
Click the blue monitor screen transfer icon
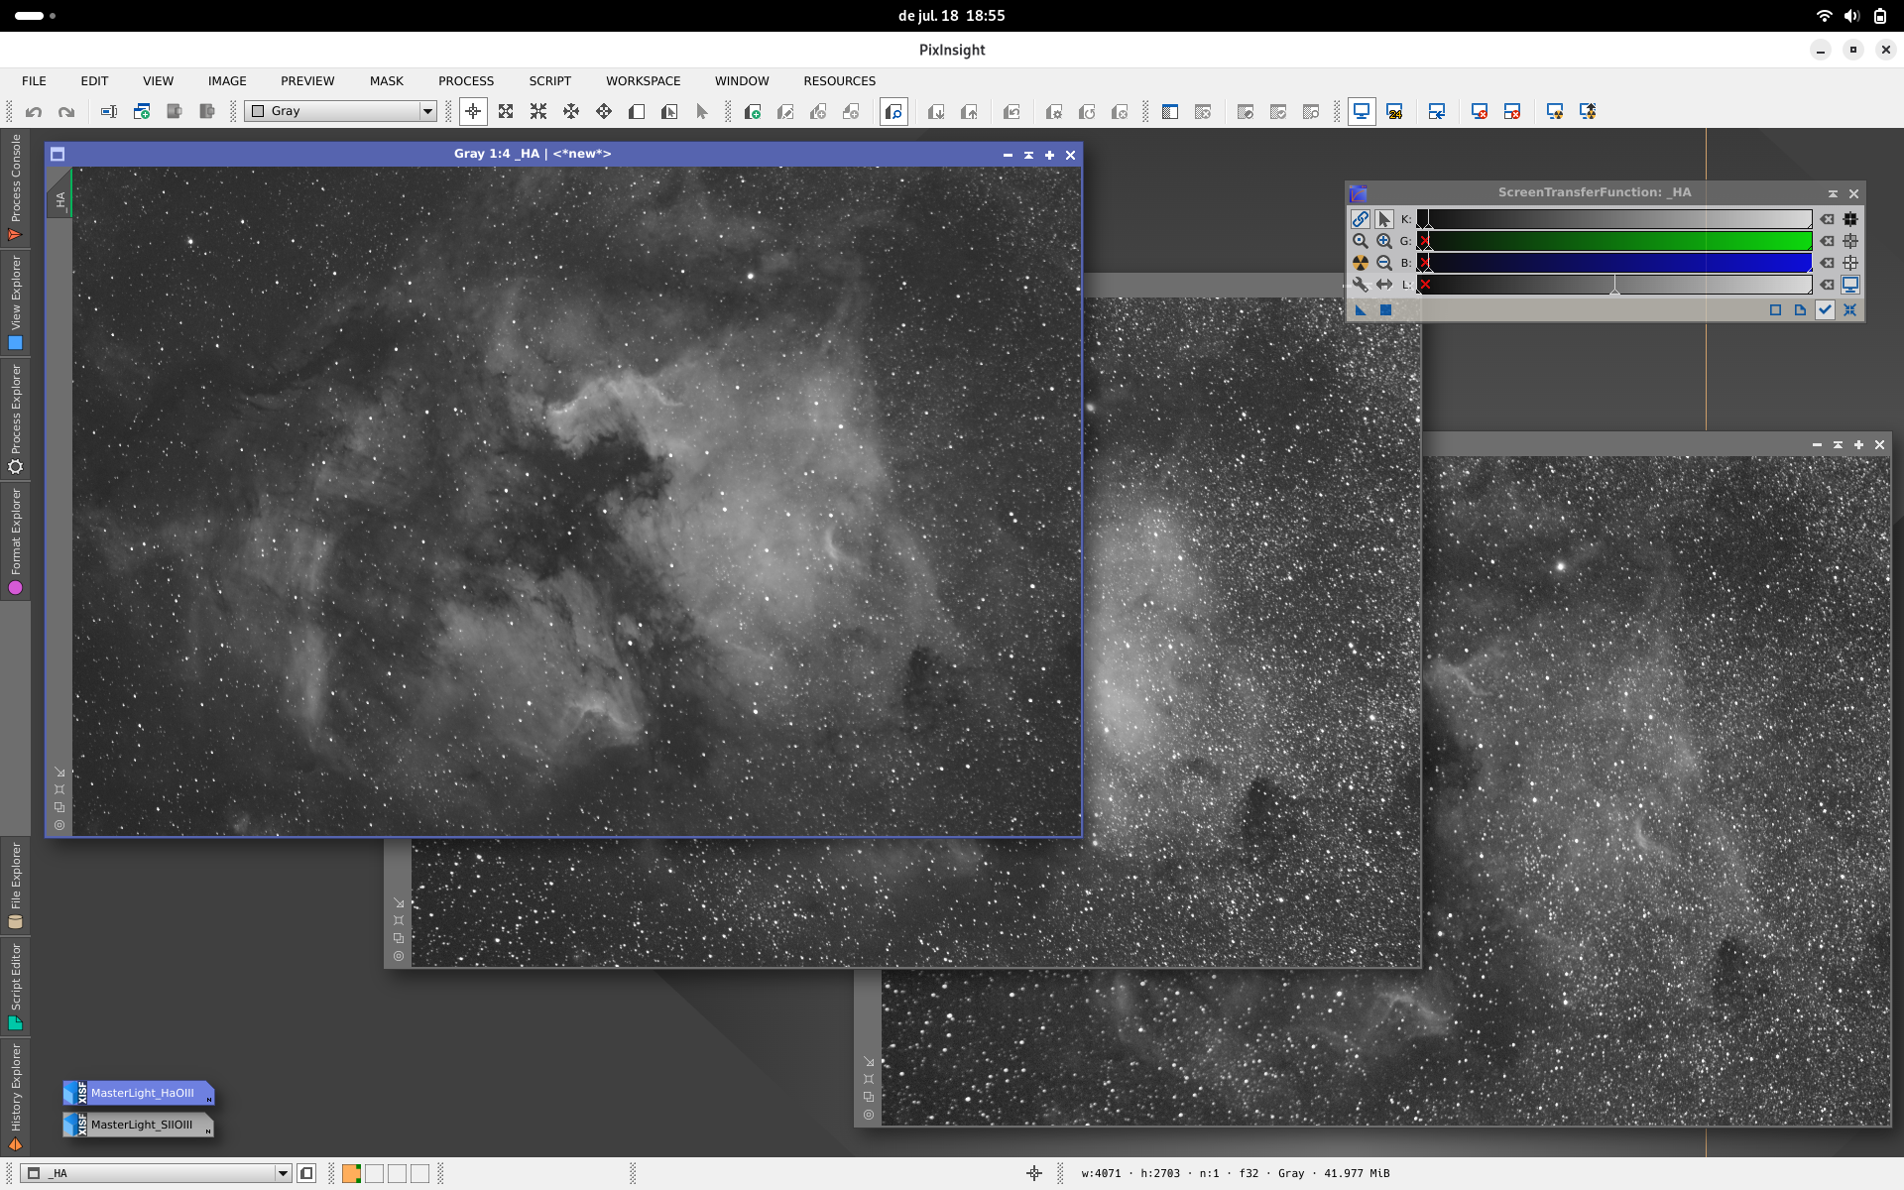[x=1362, y=112]
